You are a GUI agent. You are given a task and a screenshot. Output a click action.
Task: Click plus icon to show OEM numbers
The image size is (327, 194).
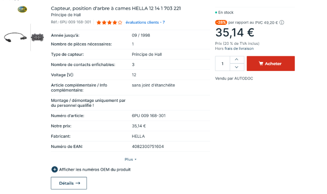[x=54, y=170]
